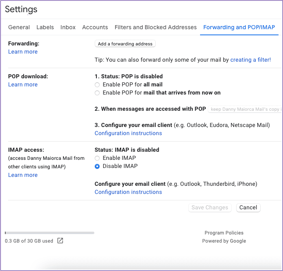Click Add a forwarding address button
The height and width of the screenshot is (271, 283).
125,44
